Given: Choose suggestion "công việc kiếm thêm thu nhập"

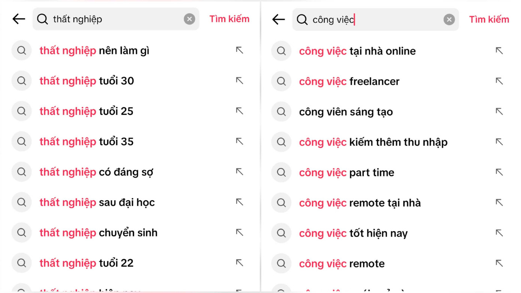Looking at the screenshot, I should pos(373,142).
